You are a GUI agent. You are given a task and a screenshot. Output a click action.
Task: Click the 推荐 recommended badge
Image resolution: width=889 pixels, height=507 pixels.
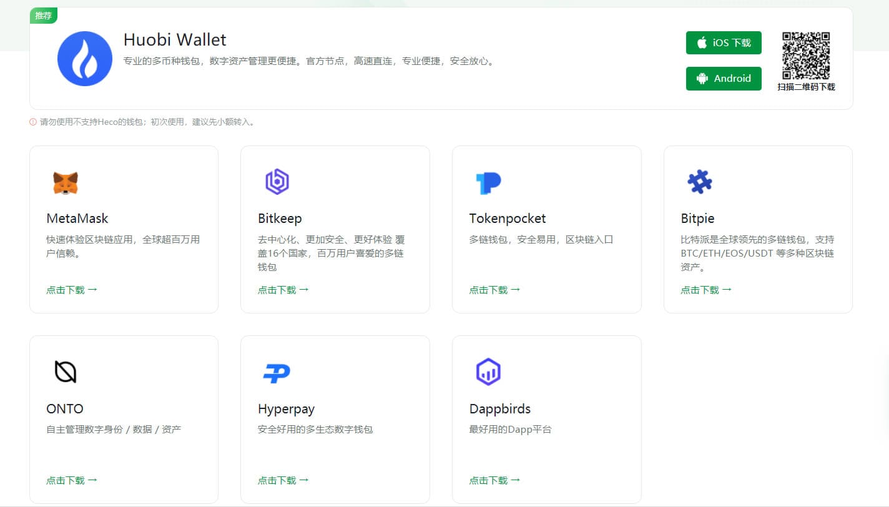click(x=43, y=16)
